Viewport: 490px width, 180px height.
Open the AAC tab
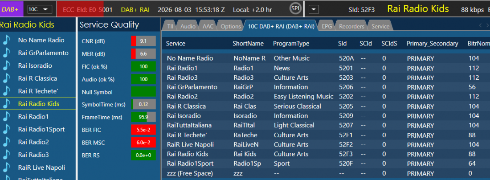[208, 27]
